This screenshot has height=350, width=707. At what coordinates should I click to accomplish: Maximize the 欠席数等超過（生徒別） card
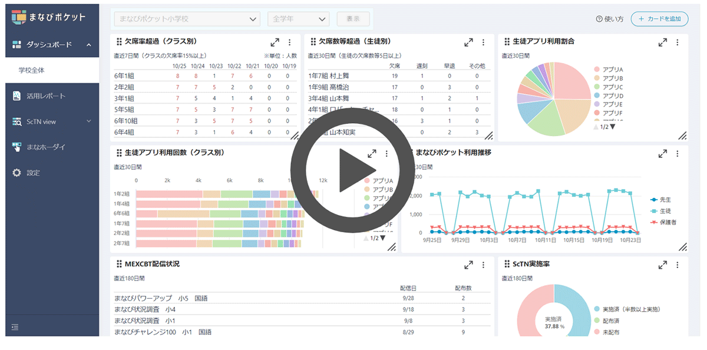click(x=468, y=42)
